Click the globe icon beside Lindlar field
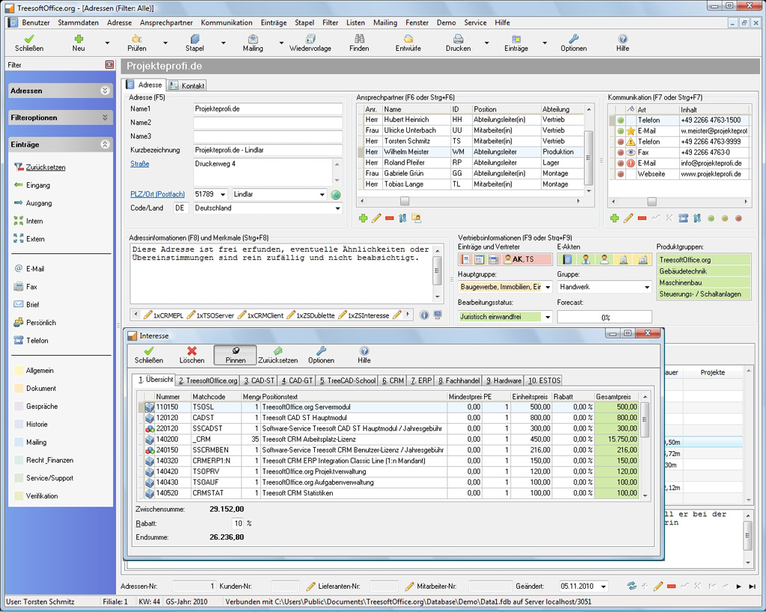766x612 pixels. (x=336, y=195)
